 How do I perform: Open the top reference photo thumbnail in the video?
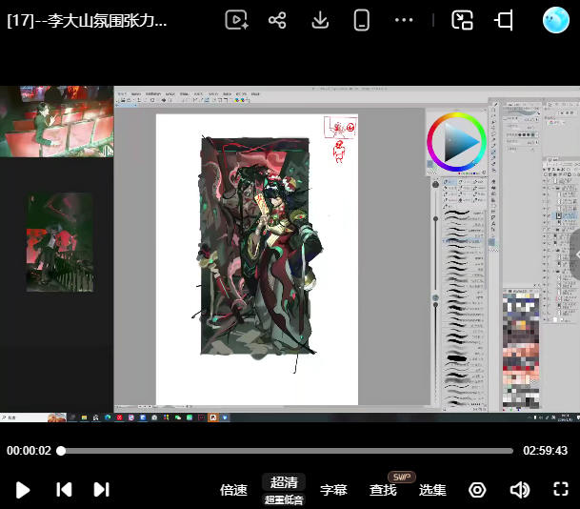[x=56, y=121]
